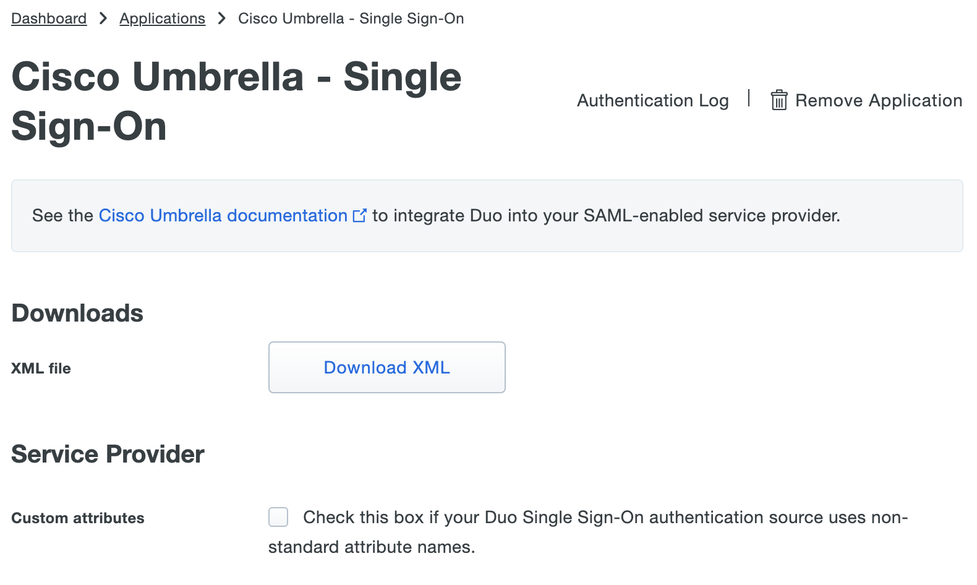Open the Dashboard breadcrumb

tap(49, 19)
